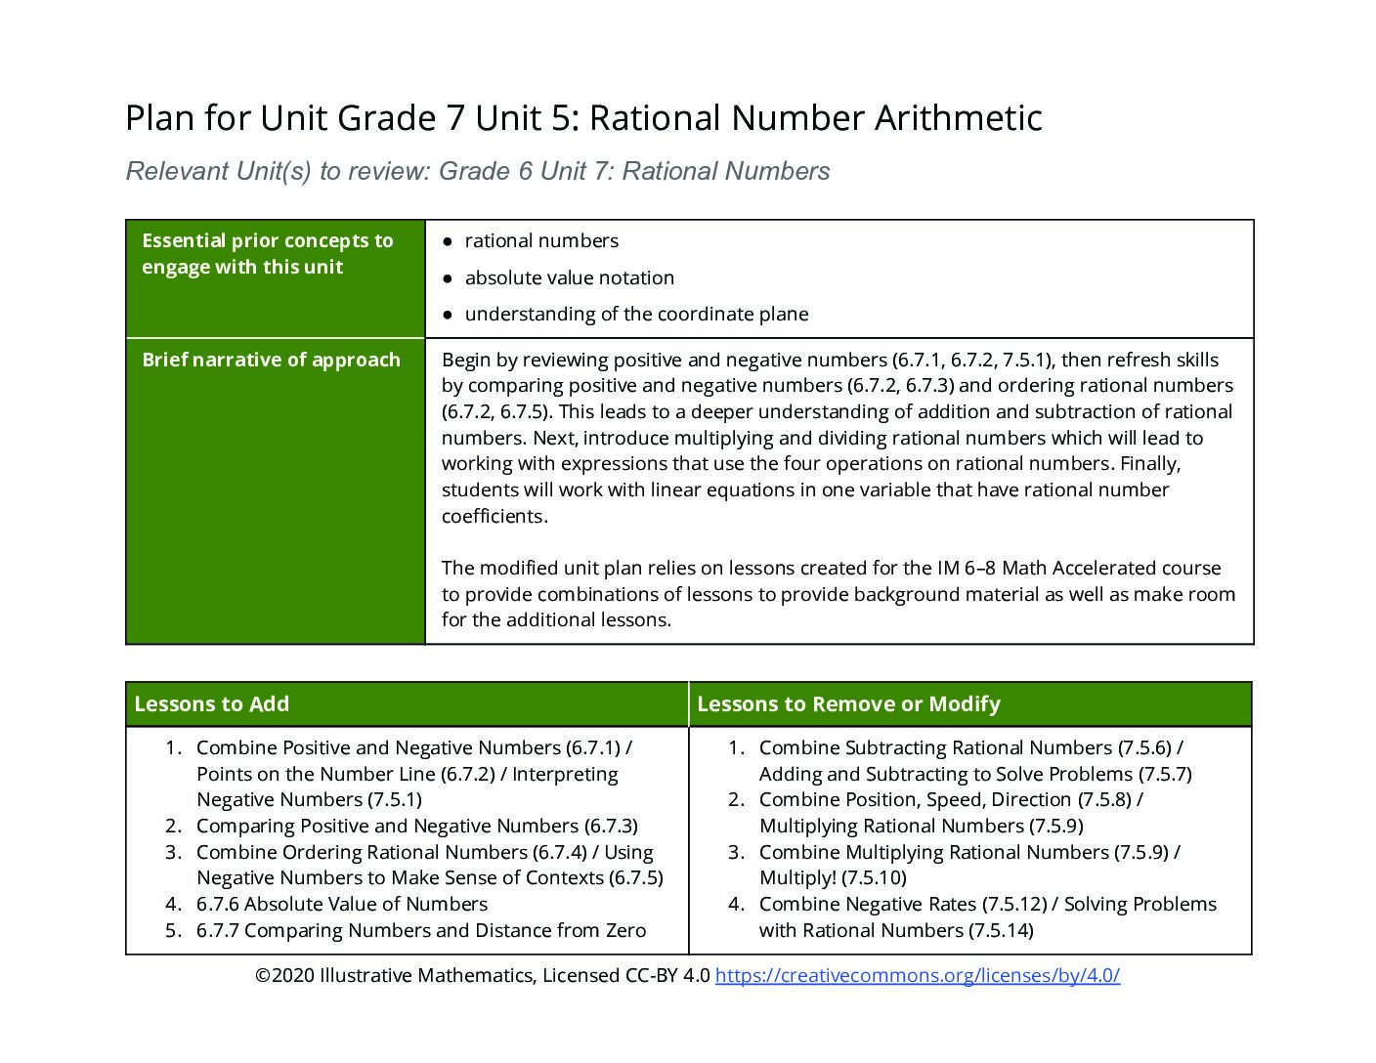Select the rational numbers bullet item
Viewport: 1376px width, 1063px height.
541,240
